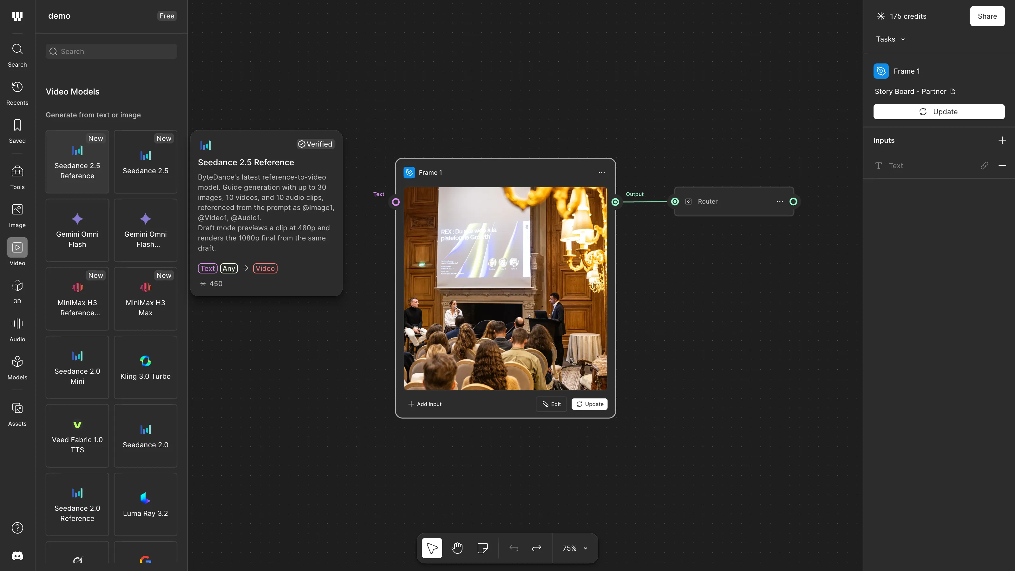Open the Image models section

[17, 216]
